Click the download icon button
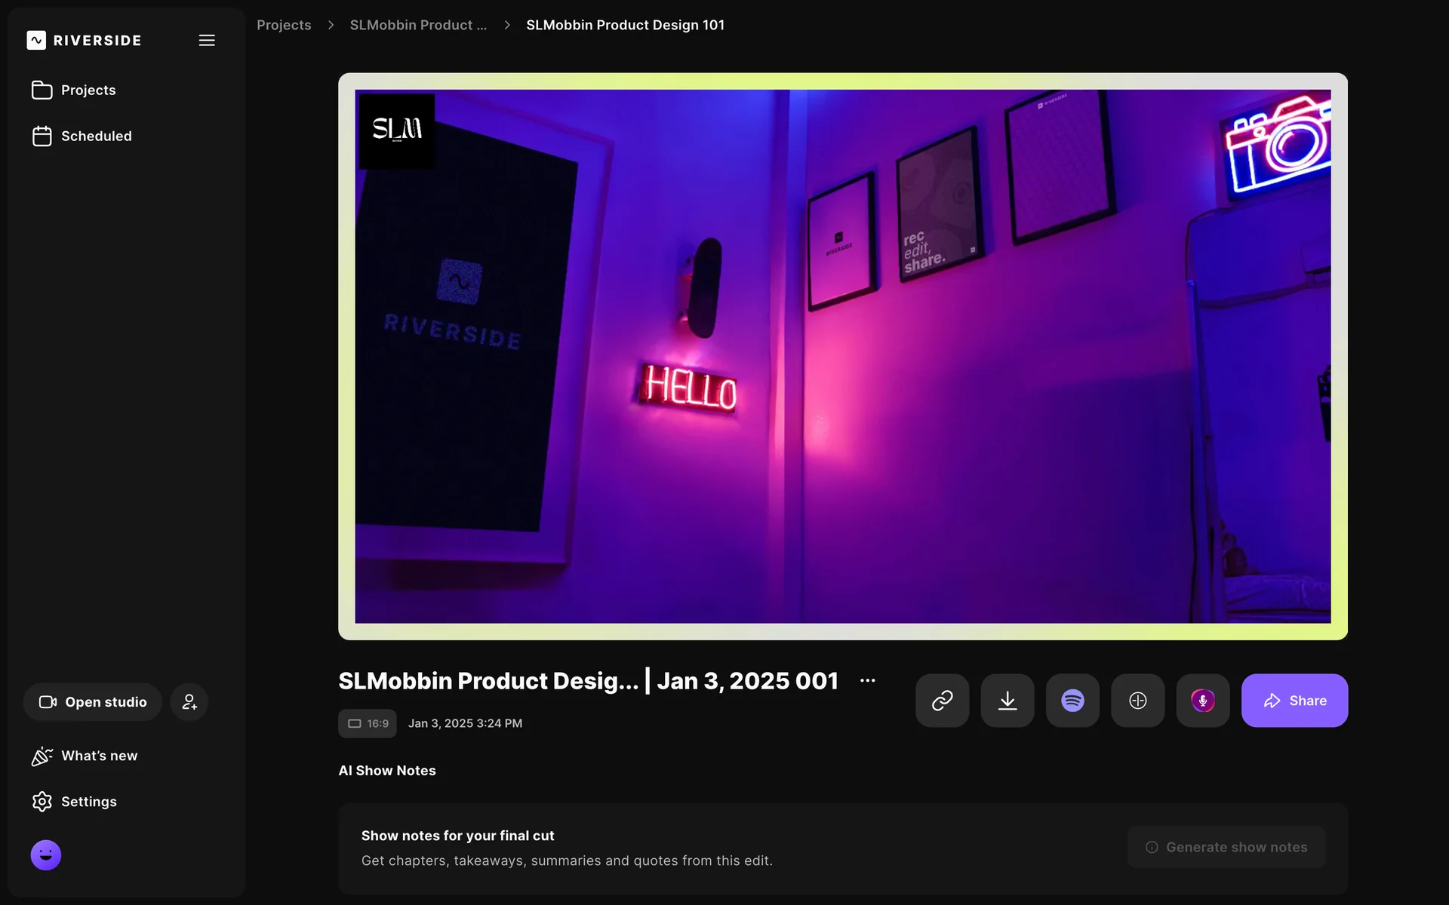The height and width of the screenshot is (905, 1449). coord(1008,701)
